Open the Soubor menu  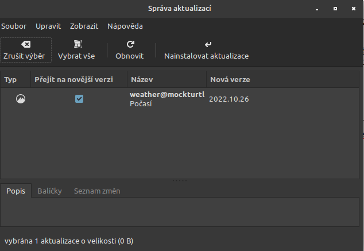14,26
